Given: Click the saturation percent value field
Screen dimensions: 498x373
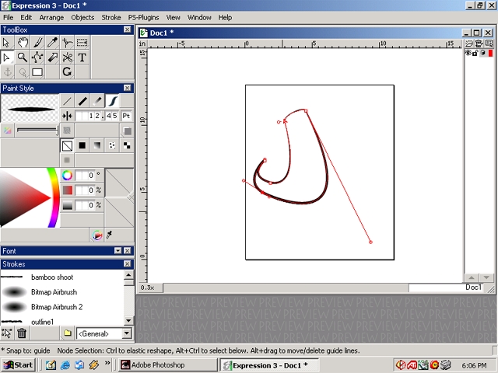Looking at the screenshot, I should [x=85, y=190].
